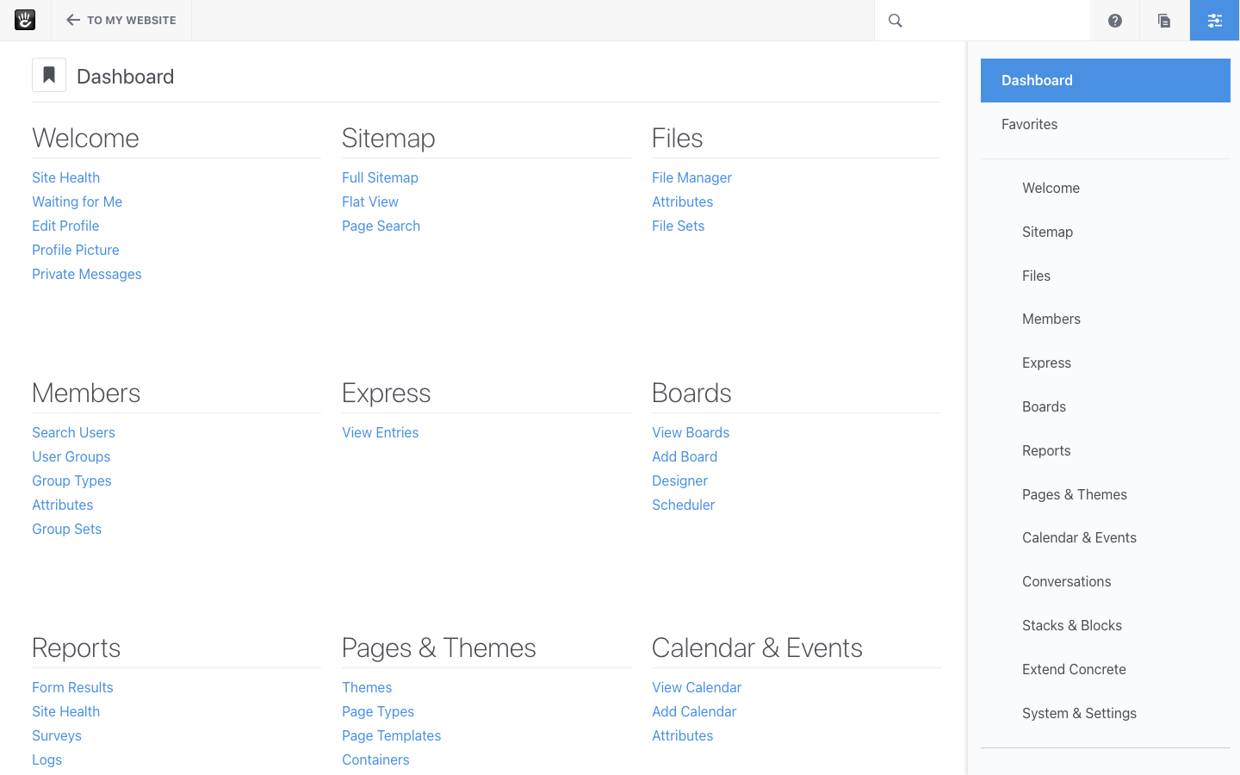Open the Full Sitemap link
This screenshot has height=775, width=1240.
[380, 177]
